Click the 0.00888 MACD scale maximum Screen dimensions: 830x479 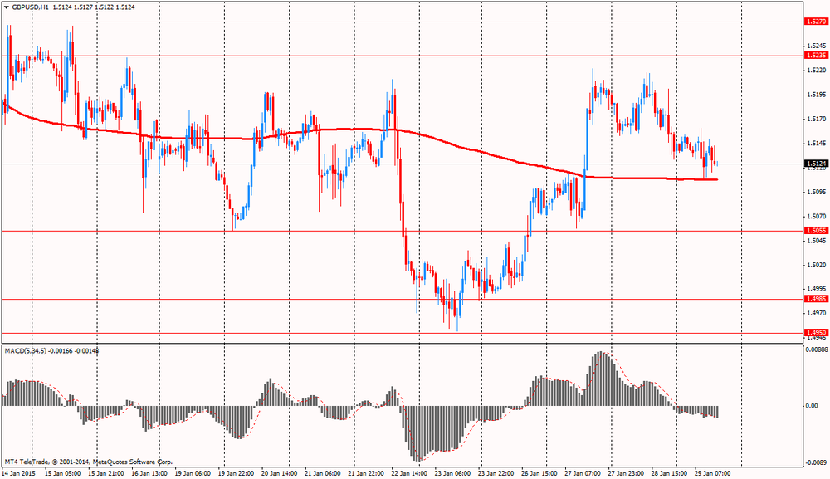(x=816, y=349)
